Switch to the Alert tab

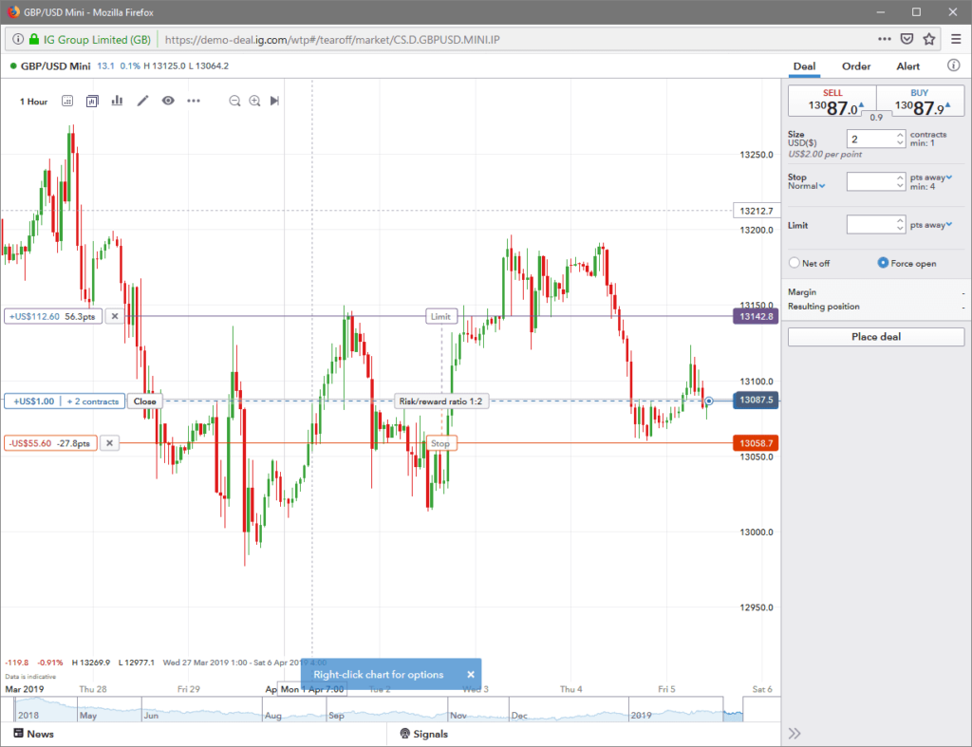907,66
